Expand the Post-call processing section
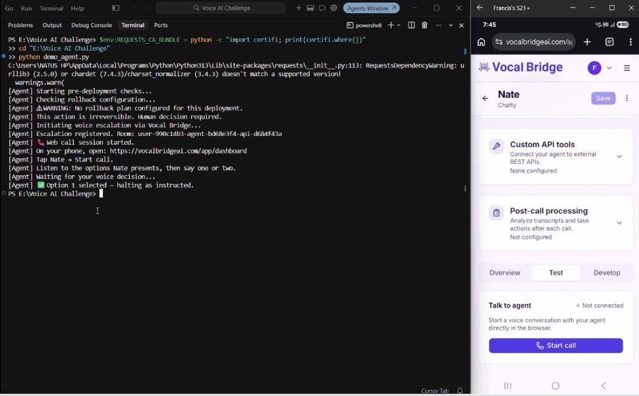Image resolution: width=639 pixels, height=396 pixels. (619, 223)
